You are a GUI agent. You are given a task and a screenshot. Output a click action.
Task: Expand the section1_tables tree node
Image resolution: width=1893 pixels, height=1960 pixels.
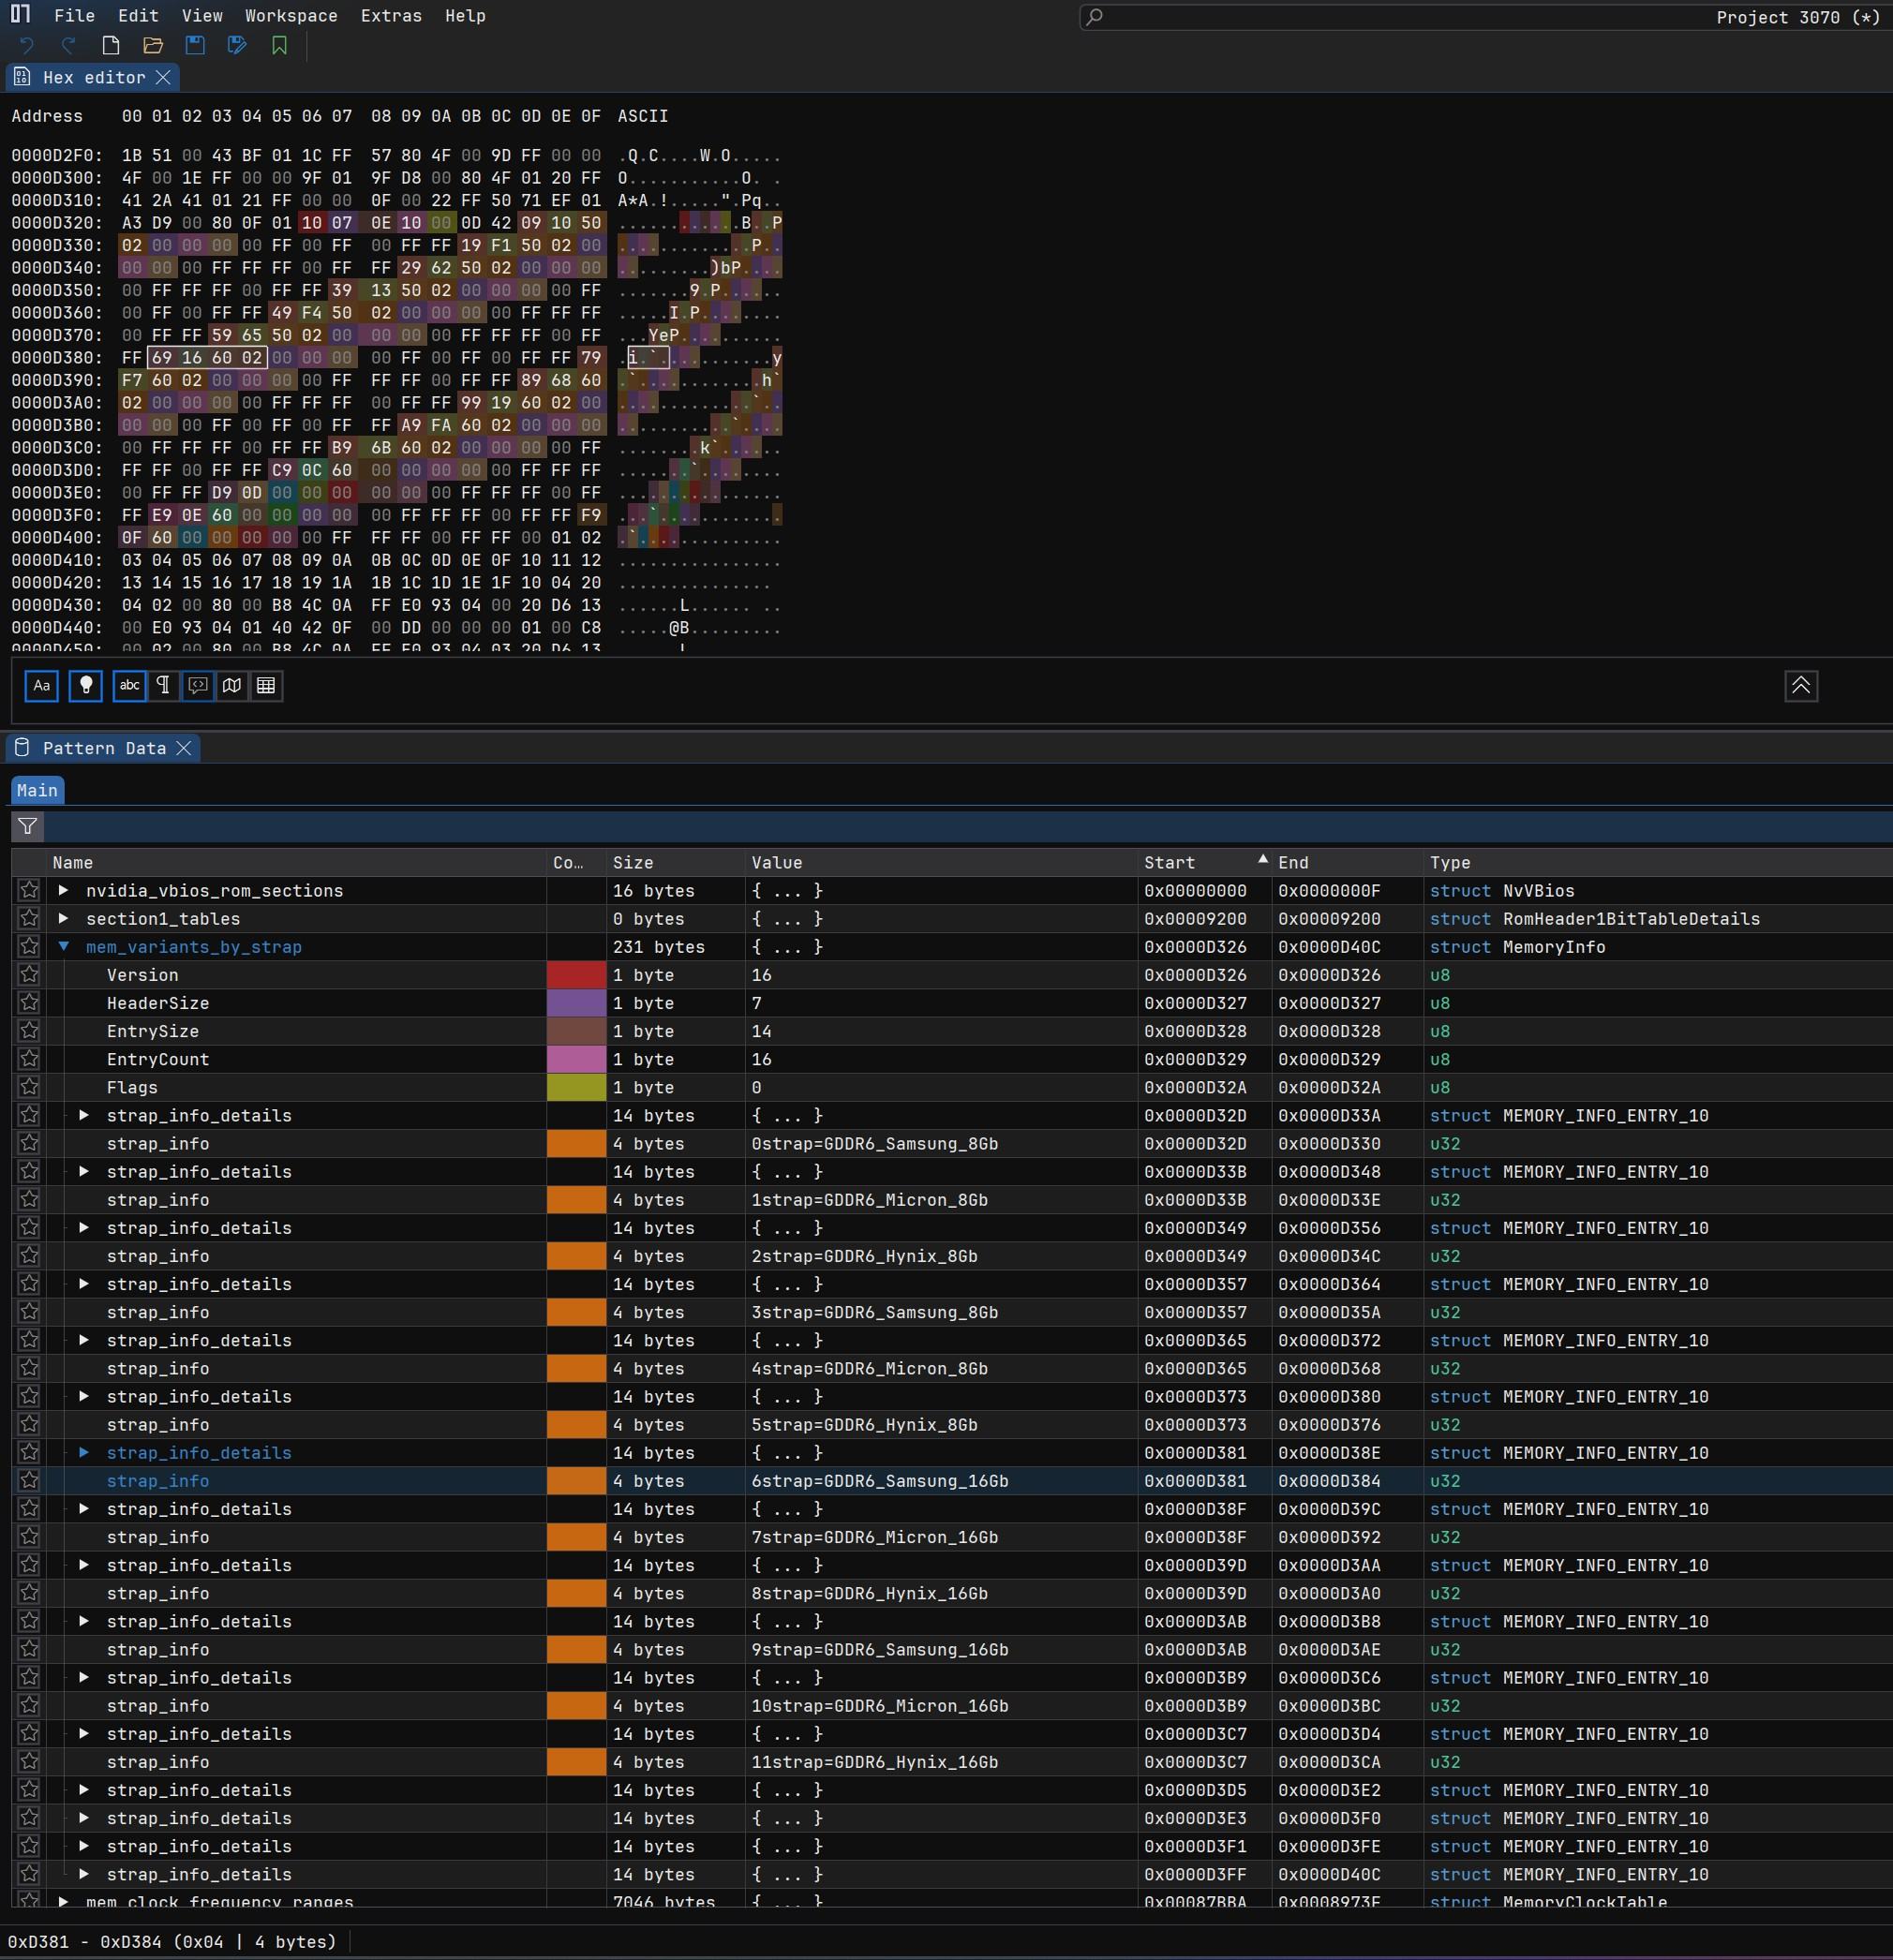(64, 918)
